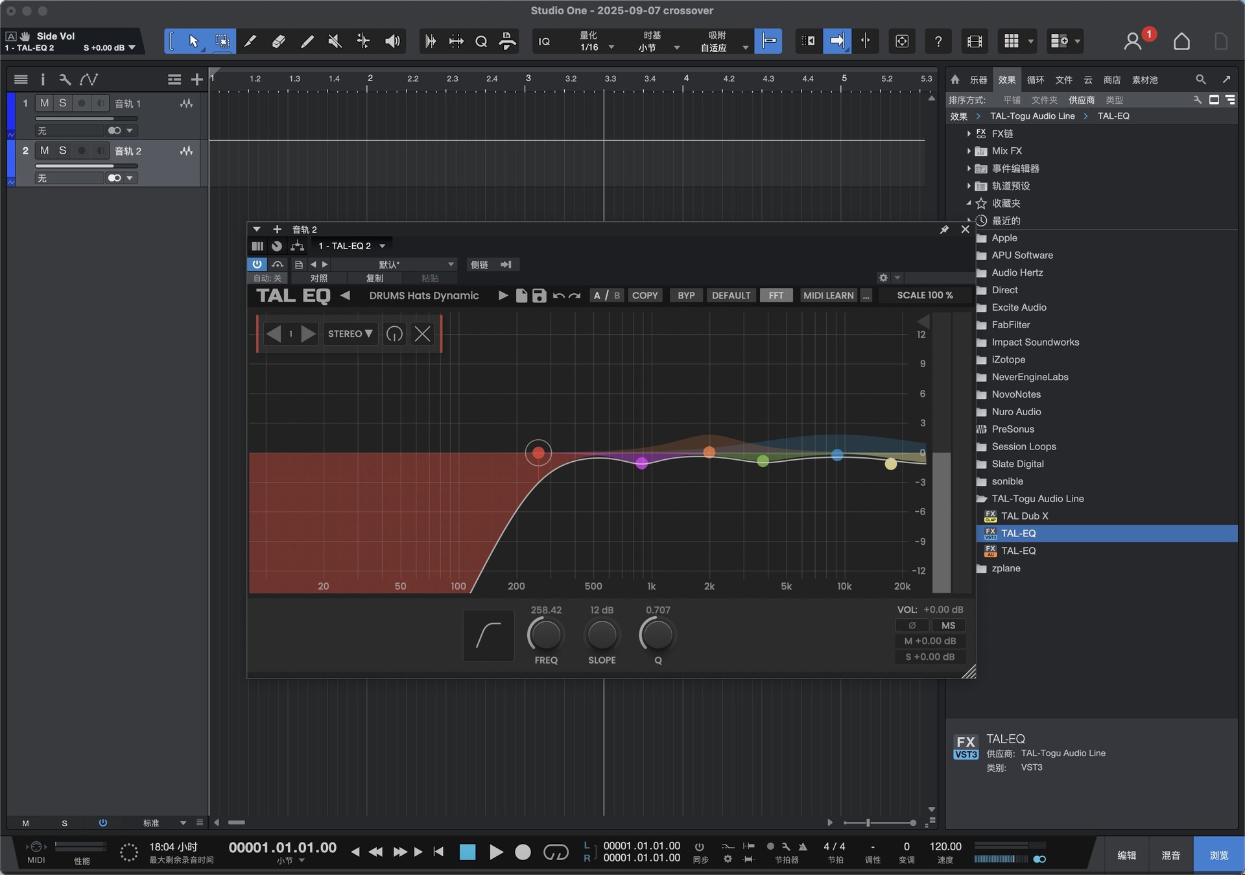Sort browser by 文件夹

point(1044,100)
